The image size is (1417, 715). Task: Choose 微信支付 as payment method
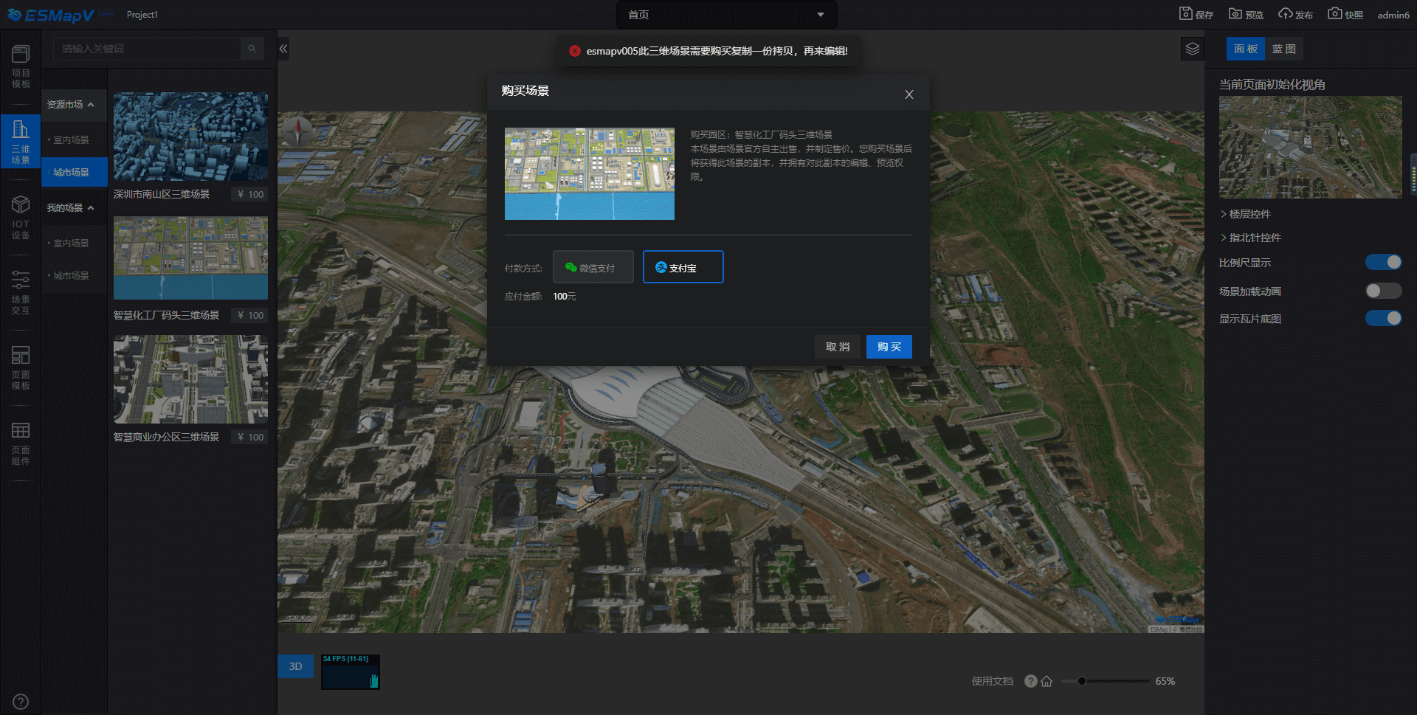pos(593,267)
